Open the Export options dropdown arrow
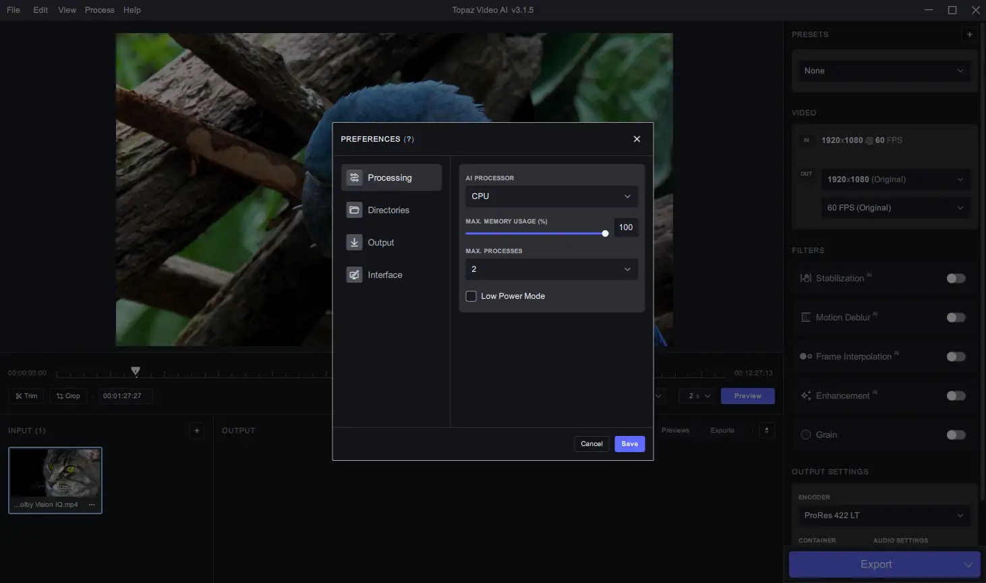The height and width of the screenshot is (583, 986). click(969, 564)
